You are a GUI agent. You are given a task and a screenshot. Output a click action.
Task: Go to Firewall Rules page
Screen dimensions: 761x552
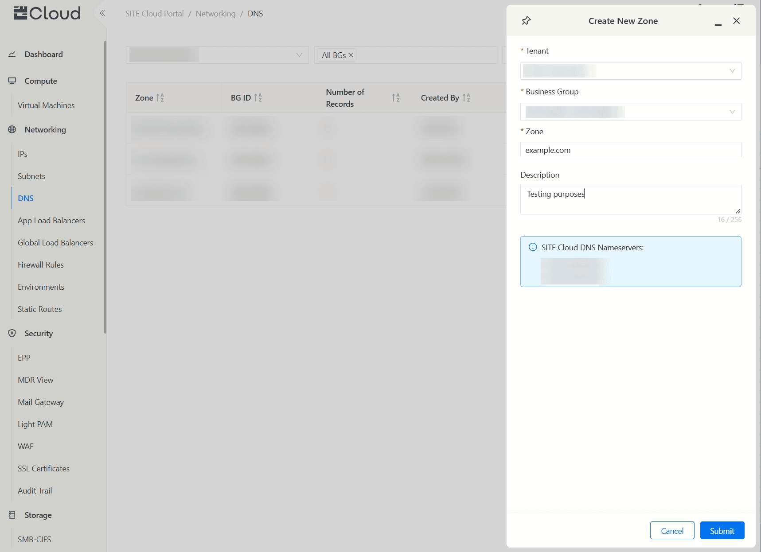41,265
